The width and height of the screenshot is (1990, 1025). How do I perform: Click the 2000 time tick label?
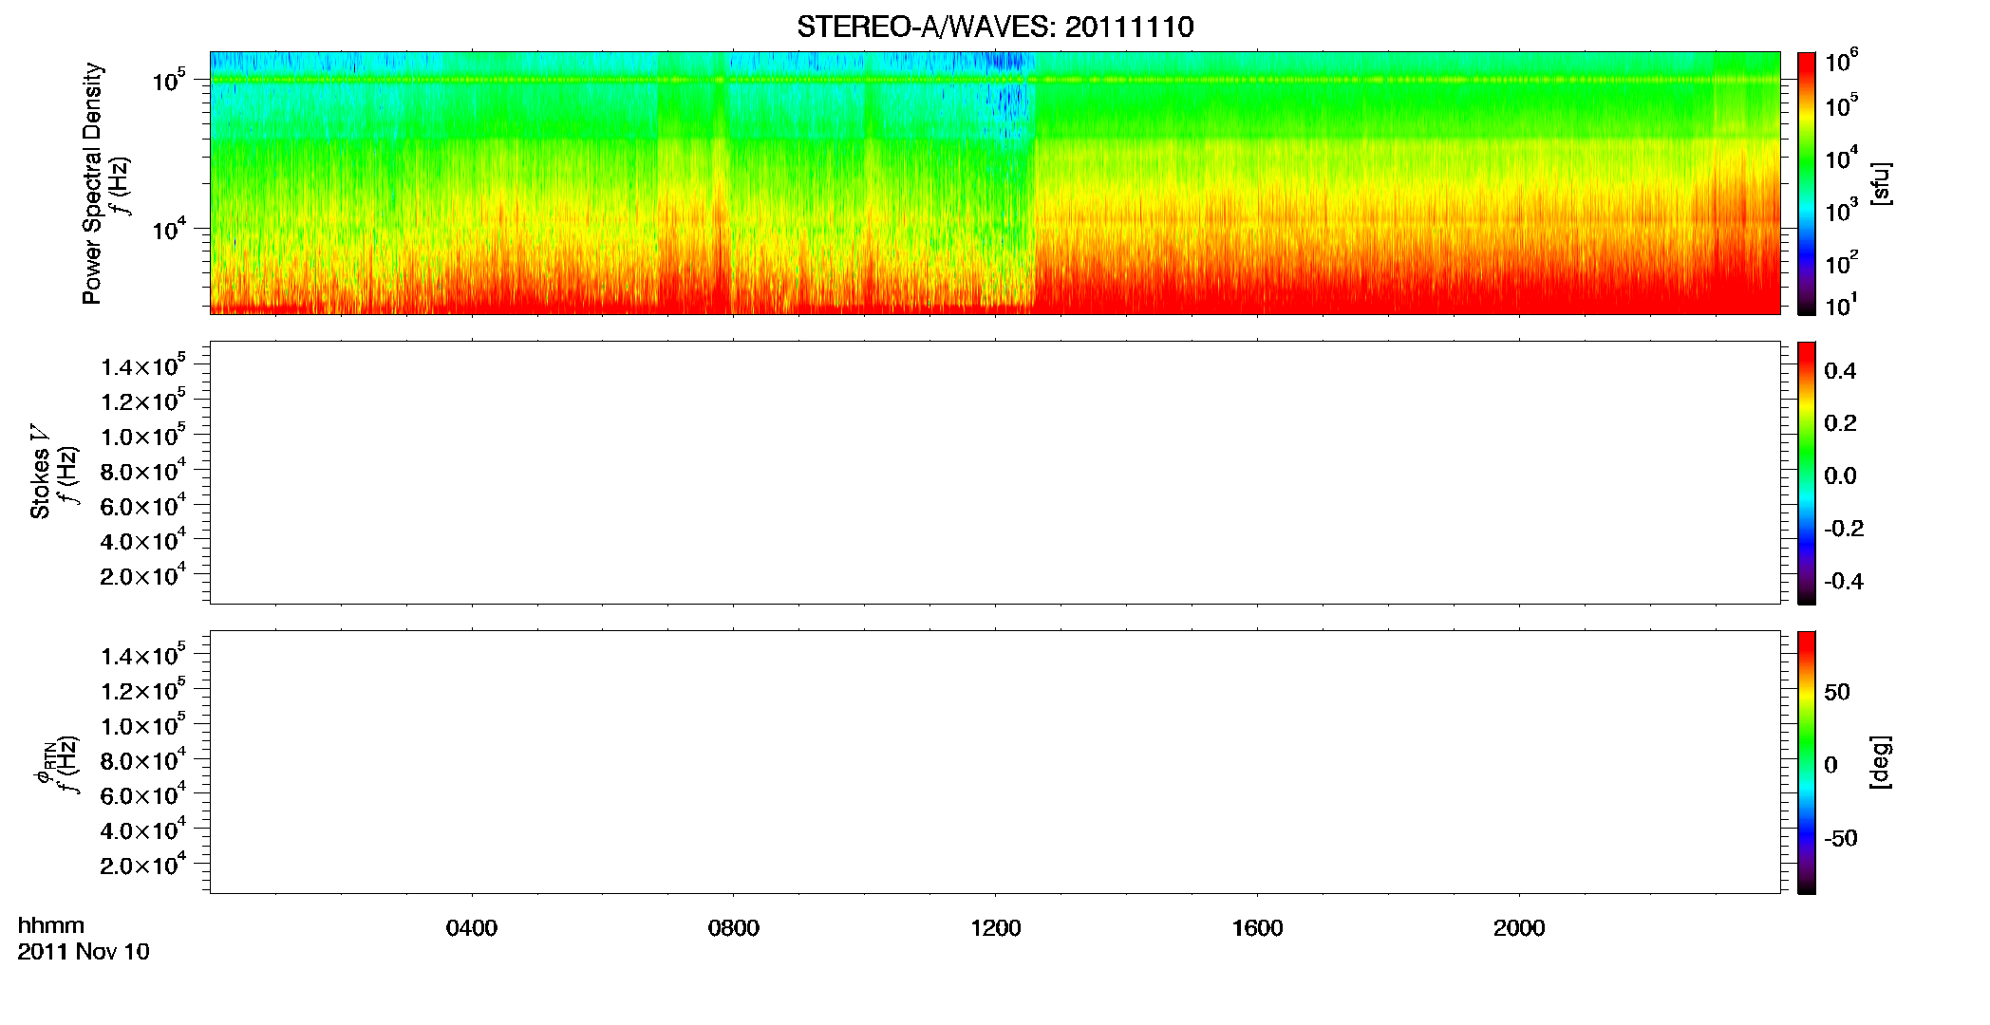click(1519, 928)
